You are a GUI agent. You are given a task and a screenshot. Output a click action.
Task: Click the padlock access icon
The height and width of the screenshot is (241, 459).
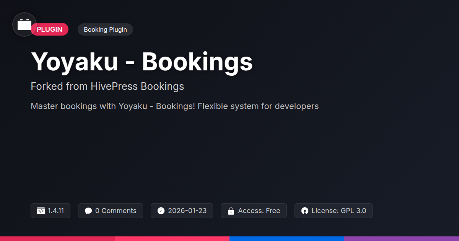(x=231, y=211)
